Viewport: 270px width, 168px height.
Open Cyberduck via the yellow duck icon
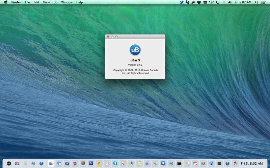click(x=99, y=164)
